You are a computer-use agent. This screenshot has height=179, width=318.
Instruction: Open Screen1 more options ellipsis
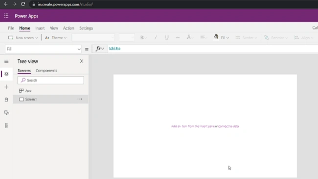80,99
